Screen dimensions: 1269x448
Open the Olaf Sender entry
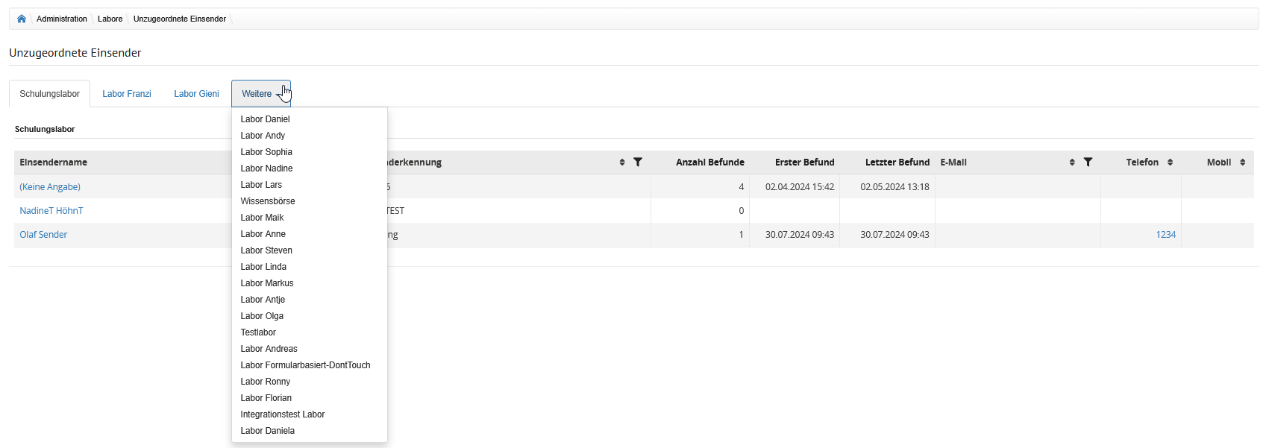click(x=43, y=235)
